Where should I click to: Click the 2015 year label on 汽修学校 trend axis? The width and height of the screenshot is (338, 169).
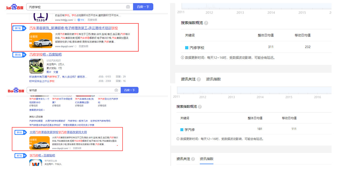tap(302, 13)
